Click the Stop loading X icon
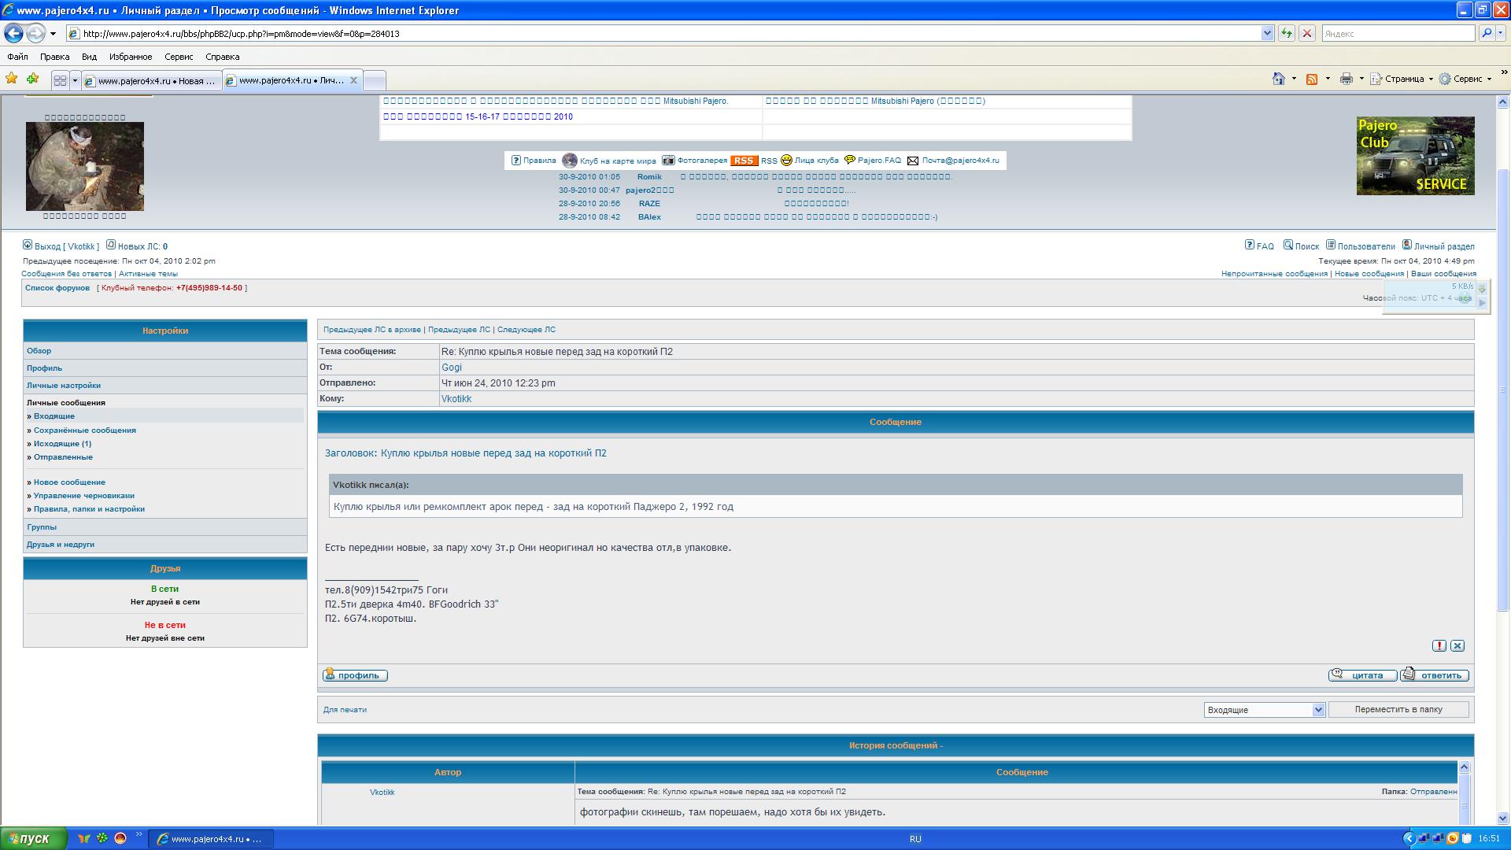The height and width of the screenshot is (850, 1511). (x=1307, y=33)
